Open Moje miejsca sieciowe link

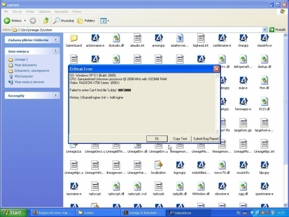[29, 82]
